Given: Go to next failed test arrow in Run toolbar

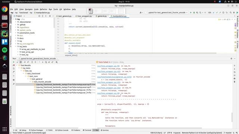Looking at the screenshot, I should coord(43,62).
